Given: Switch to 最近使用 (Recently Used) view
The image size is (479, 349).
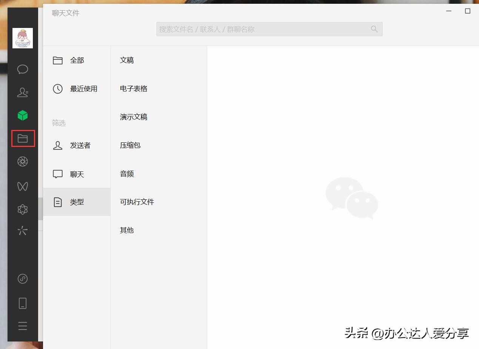Looking at the screenshot, I should pyautogui.click(x=84, y=89).
